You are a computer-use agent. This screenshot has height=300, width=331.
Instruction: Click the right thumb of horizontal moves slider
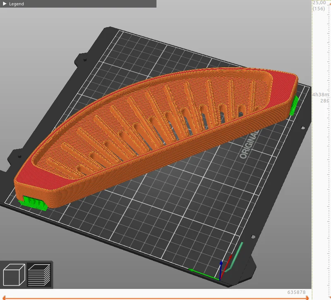click(307, 298)
